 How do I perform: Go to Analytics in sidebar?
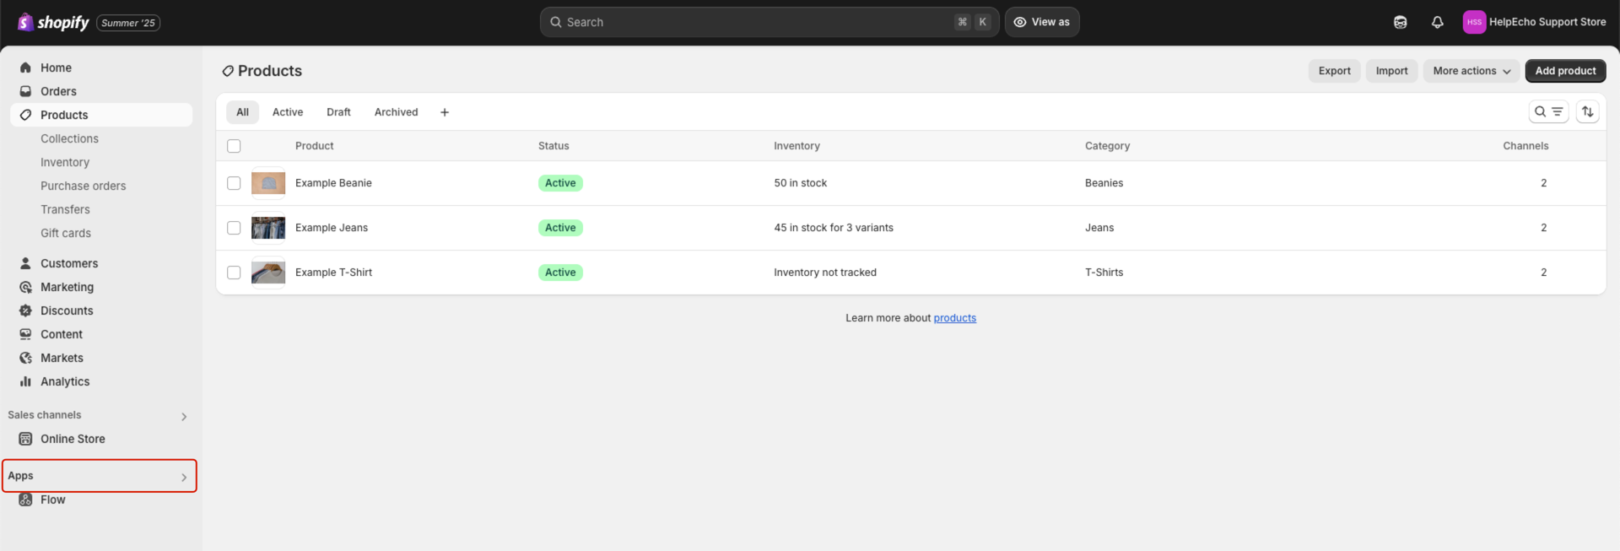[65, 381]
